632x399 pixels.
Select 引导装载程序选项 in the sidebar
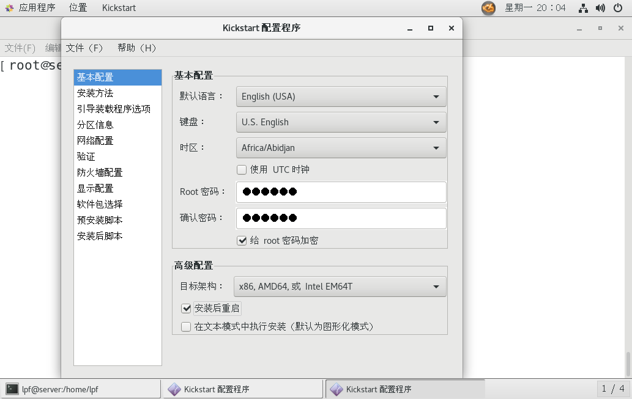[117, 109]
